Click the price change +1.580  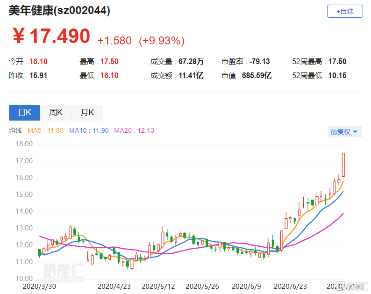point(114,41)
